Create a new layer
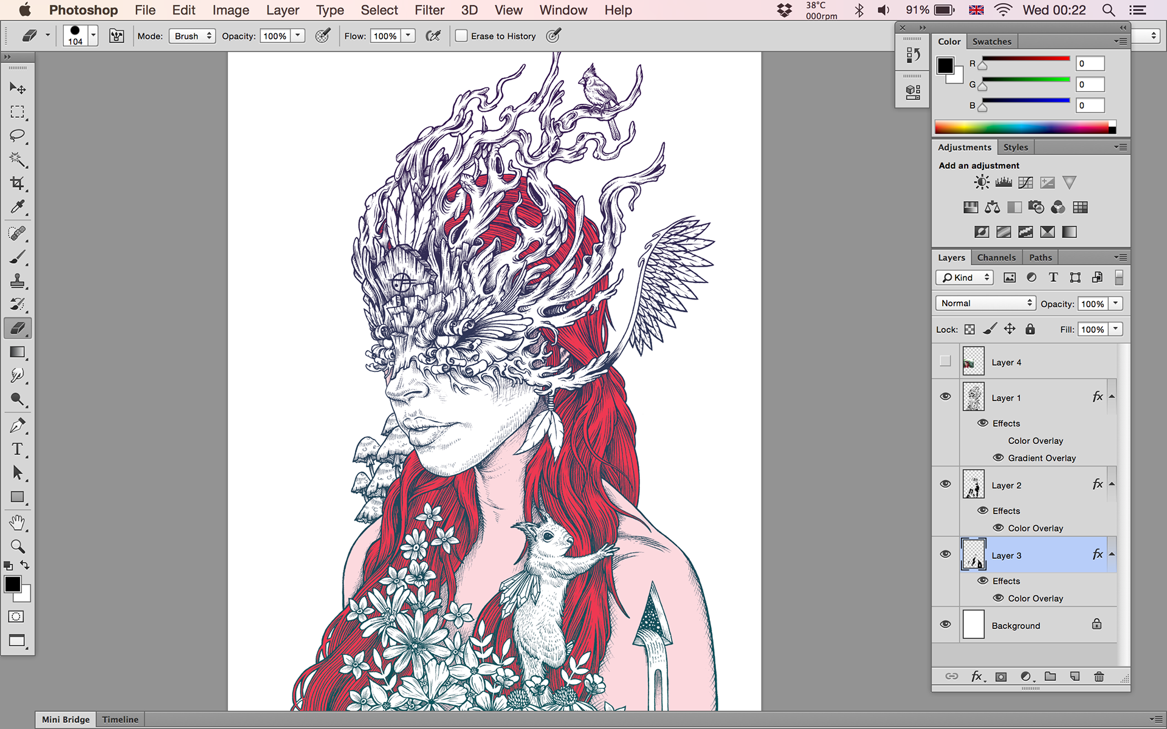This screenshot has width=1167, height=729. pyautogui.click(x=1075, y=676)
